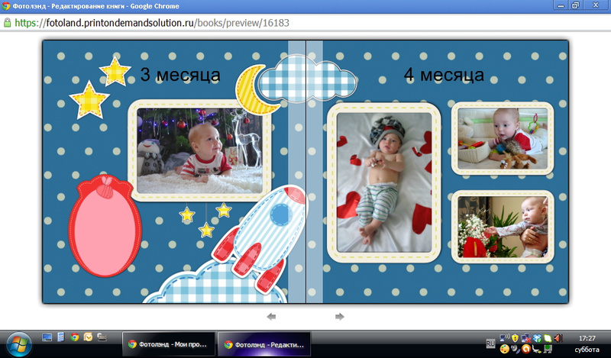Open the orange Avast tray icon

[526, 349]
